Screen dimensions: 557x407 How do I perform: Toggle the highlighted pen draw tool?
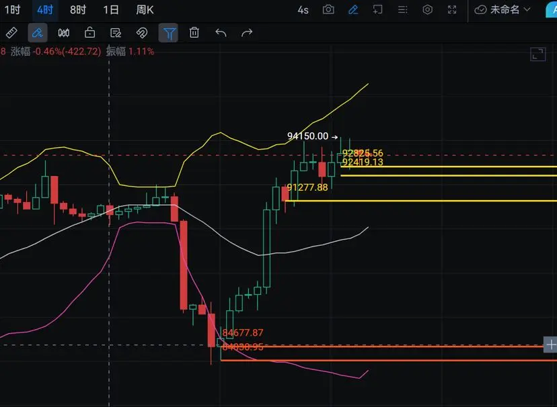point(37,33)
